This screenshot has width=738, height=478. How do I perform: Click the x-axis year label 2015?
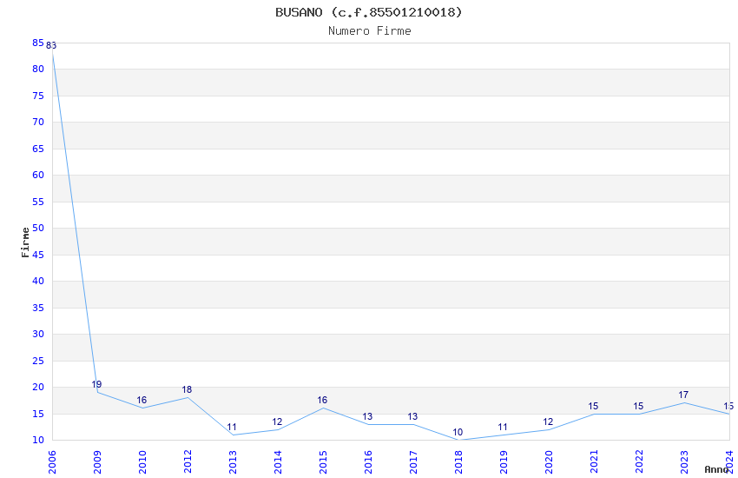pyautogui.click(x=323, y=461)
